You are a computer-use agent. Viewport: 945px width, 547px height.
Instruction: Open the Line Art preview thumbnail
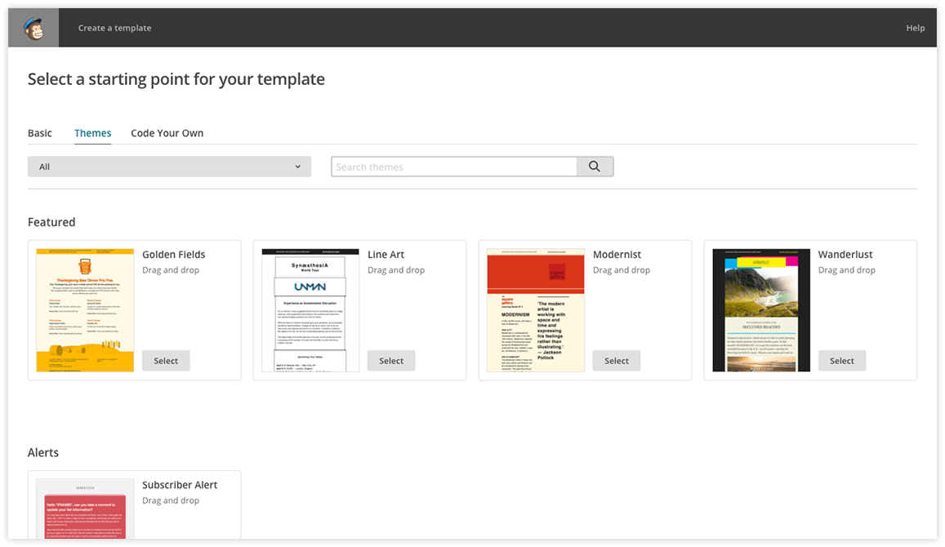(x=310, y=310)
